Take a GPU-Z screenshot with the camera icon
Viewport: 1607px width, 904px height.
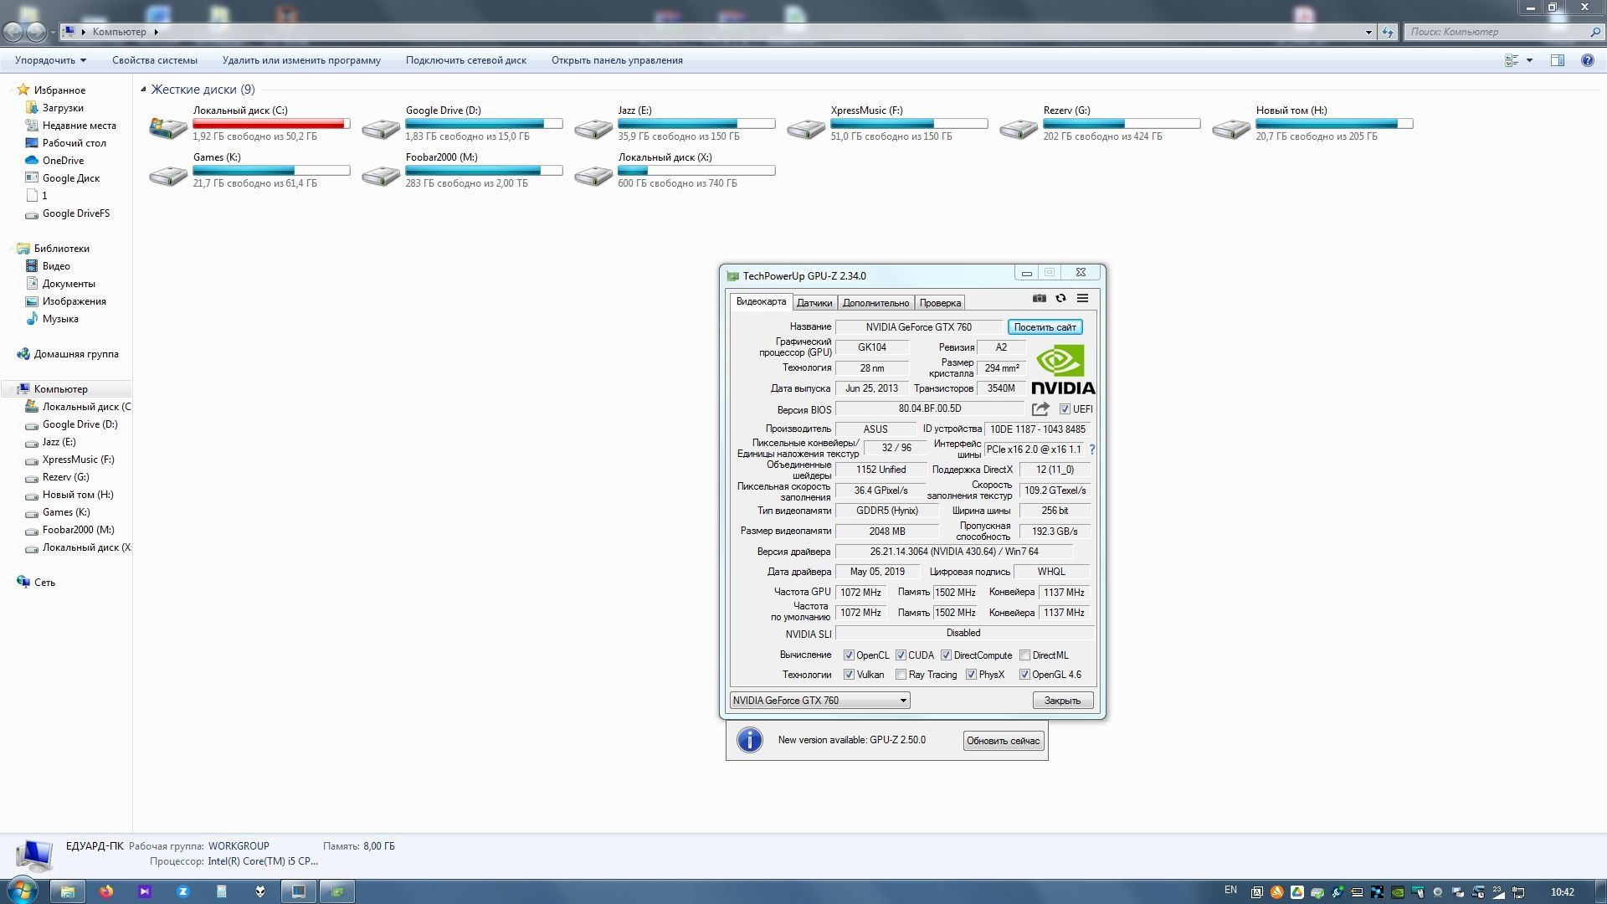point(1039,298)
